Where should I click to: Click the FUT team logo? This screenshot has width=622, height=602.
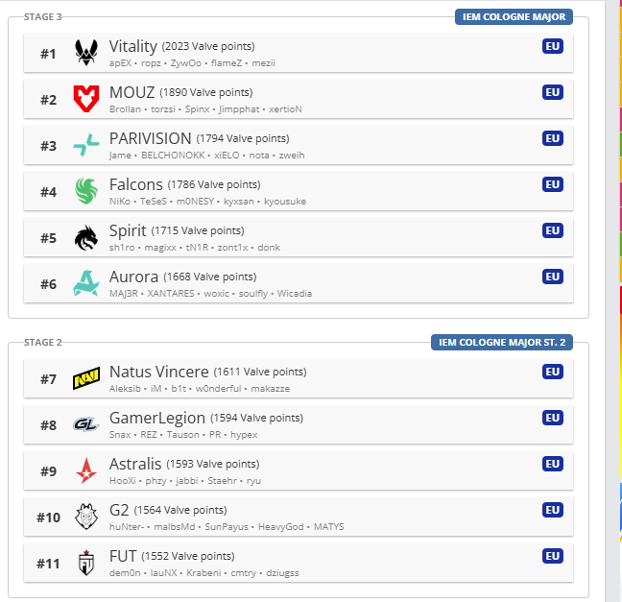coord(86,564)
